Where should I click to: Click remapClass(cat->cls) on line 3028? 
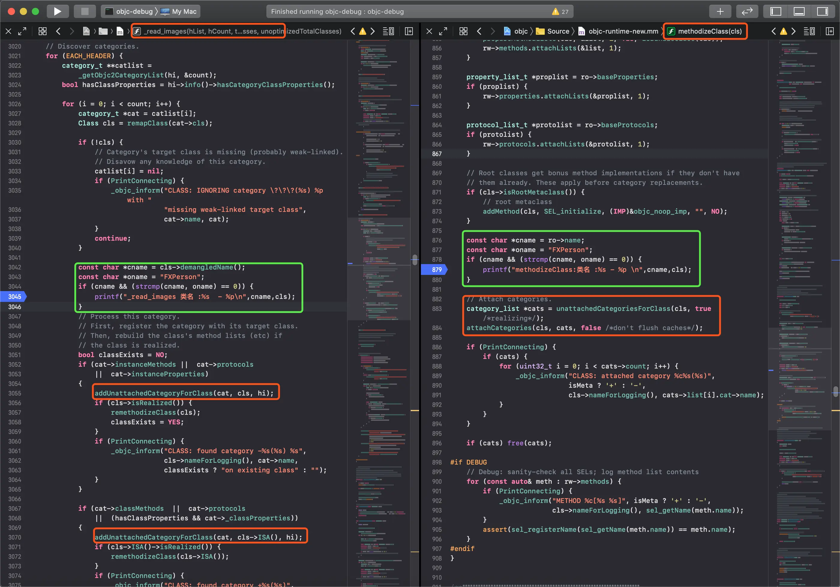(169, 123)
